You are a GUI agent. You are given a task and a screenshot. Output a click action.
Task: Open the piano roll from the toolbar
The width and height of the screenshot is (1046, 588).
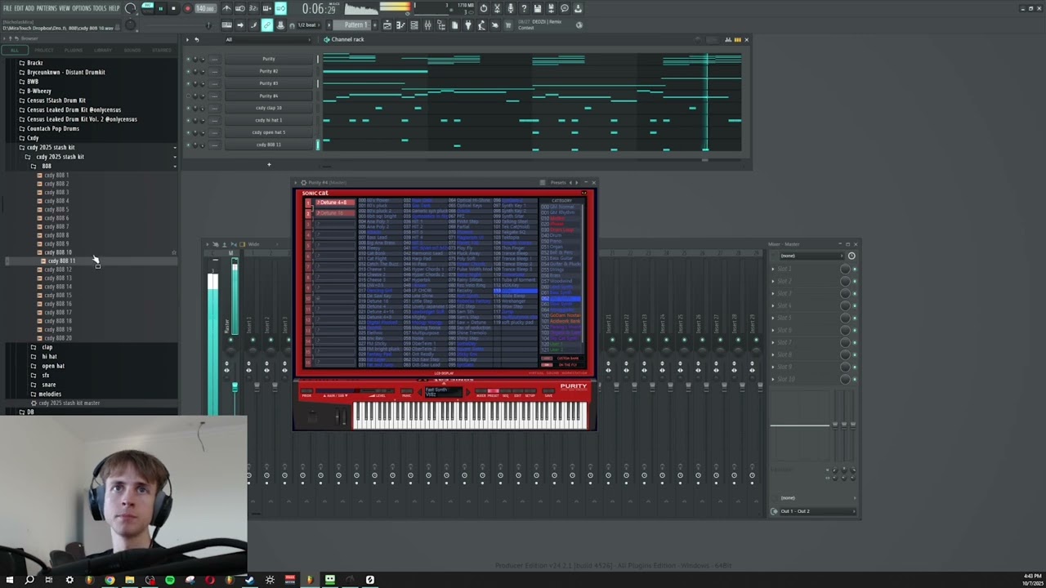400,25
